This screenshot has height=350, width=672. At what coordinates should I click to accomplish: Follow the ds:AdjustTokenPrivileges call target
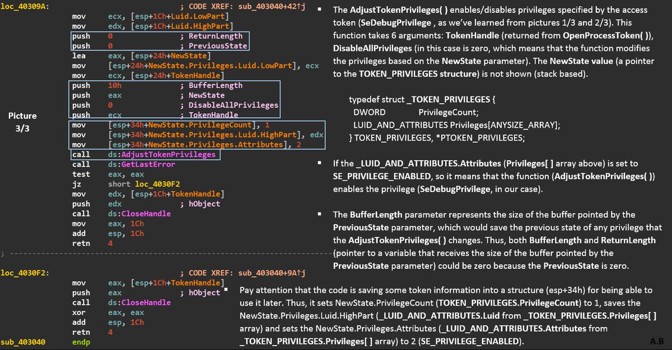pyautogui.click(x=162, y=154)
